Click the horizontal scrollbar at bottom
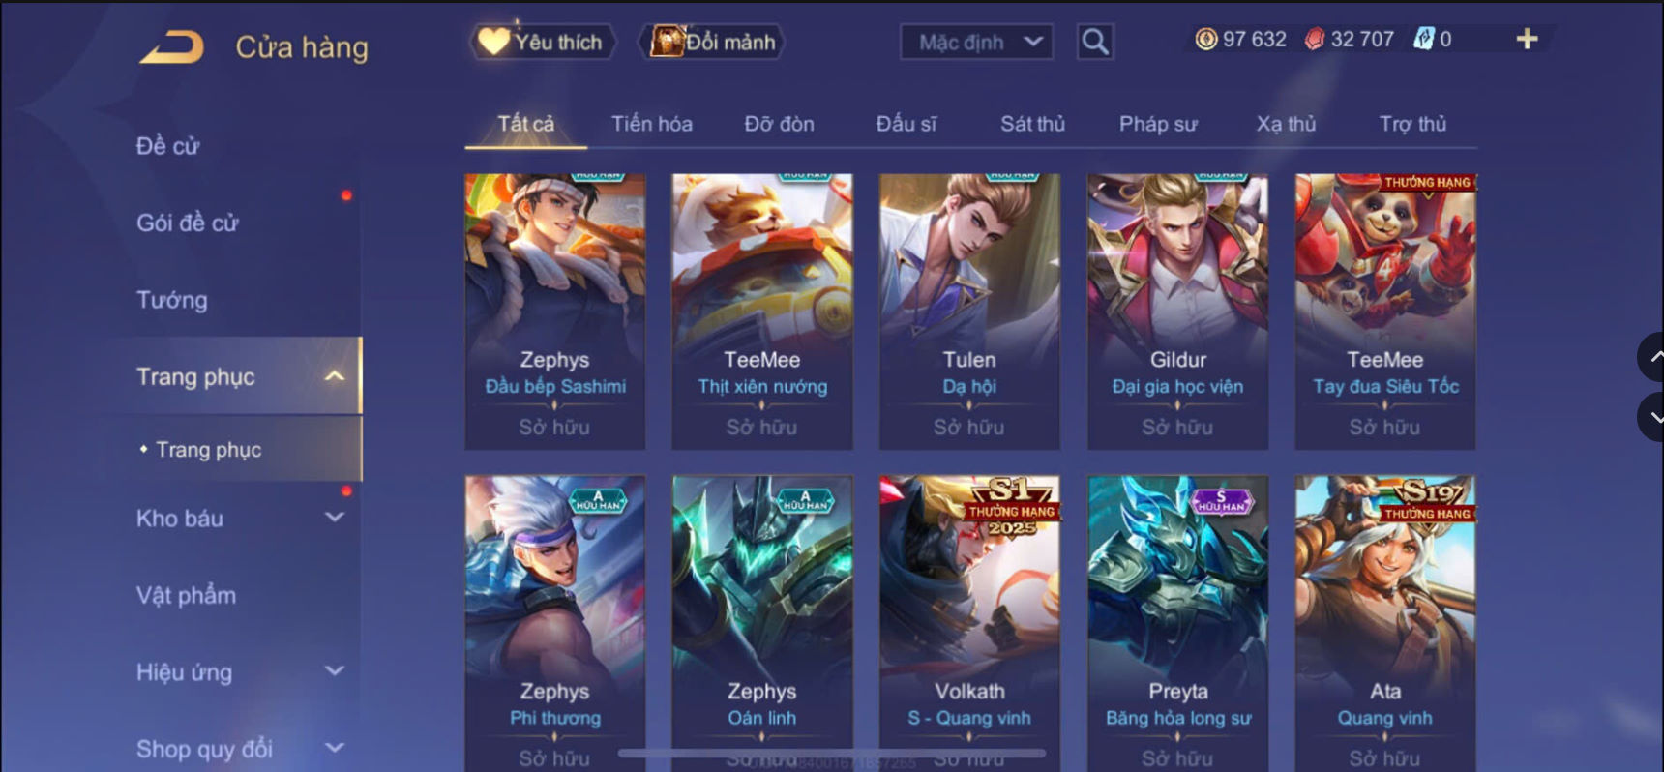The image size is (1664, 772). (832, 753)
